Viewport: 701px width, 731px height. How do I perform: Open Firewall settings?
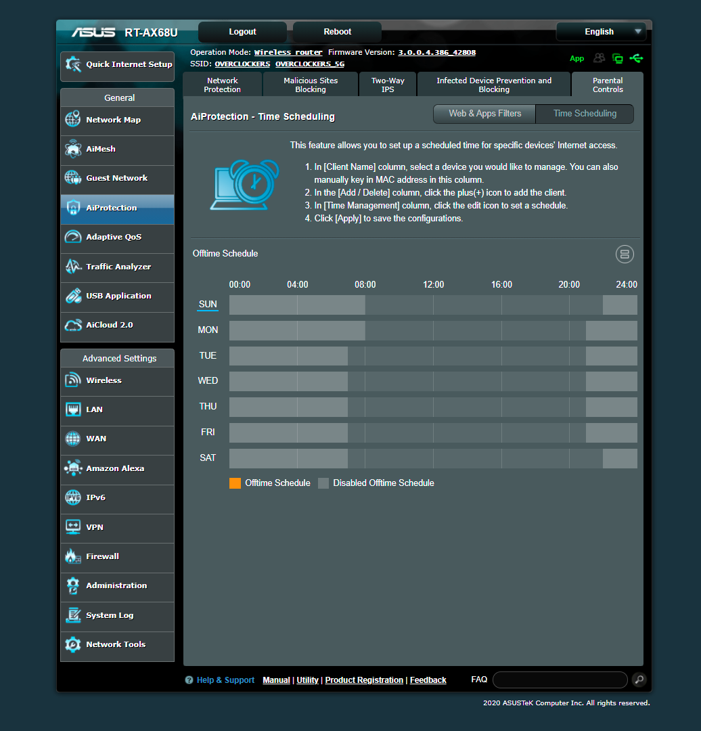coord(117,557)
